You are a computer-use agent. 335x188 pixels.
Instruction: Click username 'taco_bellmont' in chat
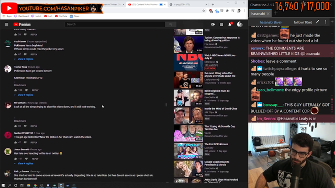[x=270, y=90]
